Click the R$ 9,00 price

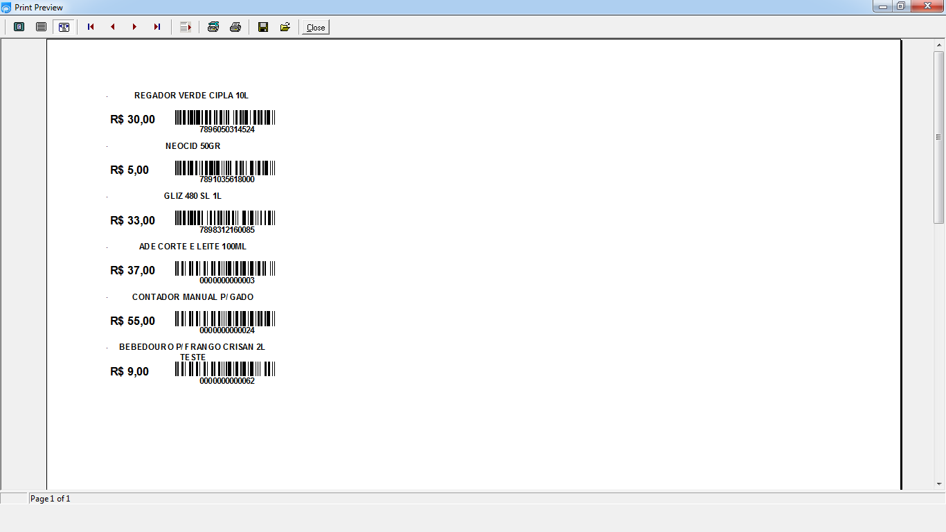[130, 371]
